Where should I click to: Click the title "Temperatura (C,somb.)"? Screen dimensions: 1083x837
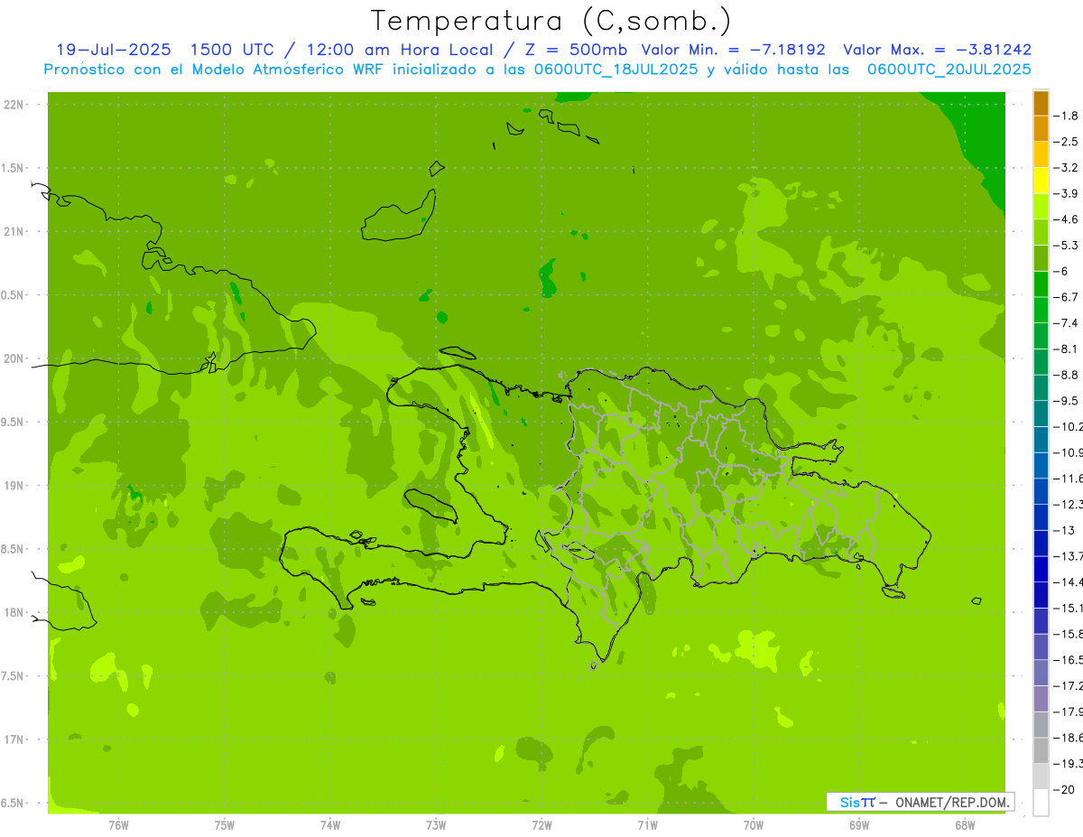coord(551,21)
